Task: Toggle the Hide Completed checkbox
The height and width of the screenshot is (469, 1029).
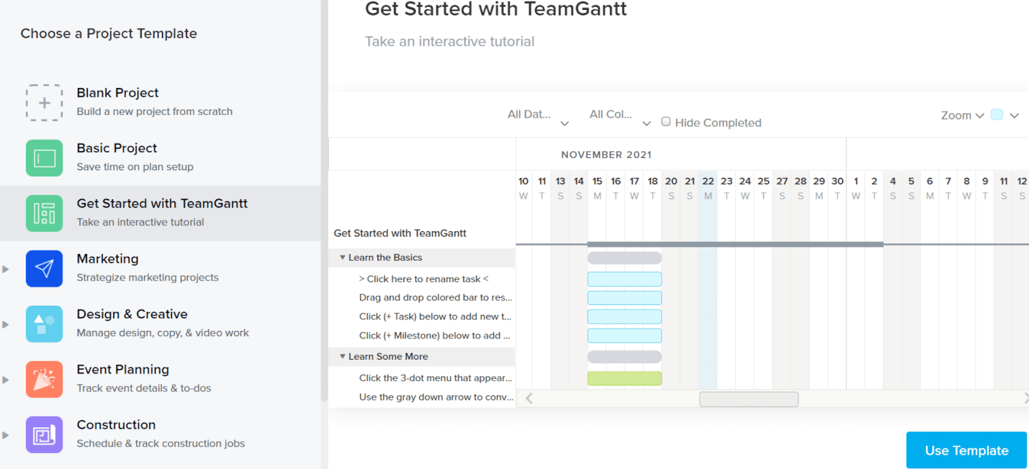Action: click(666, 121)
